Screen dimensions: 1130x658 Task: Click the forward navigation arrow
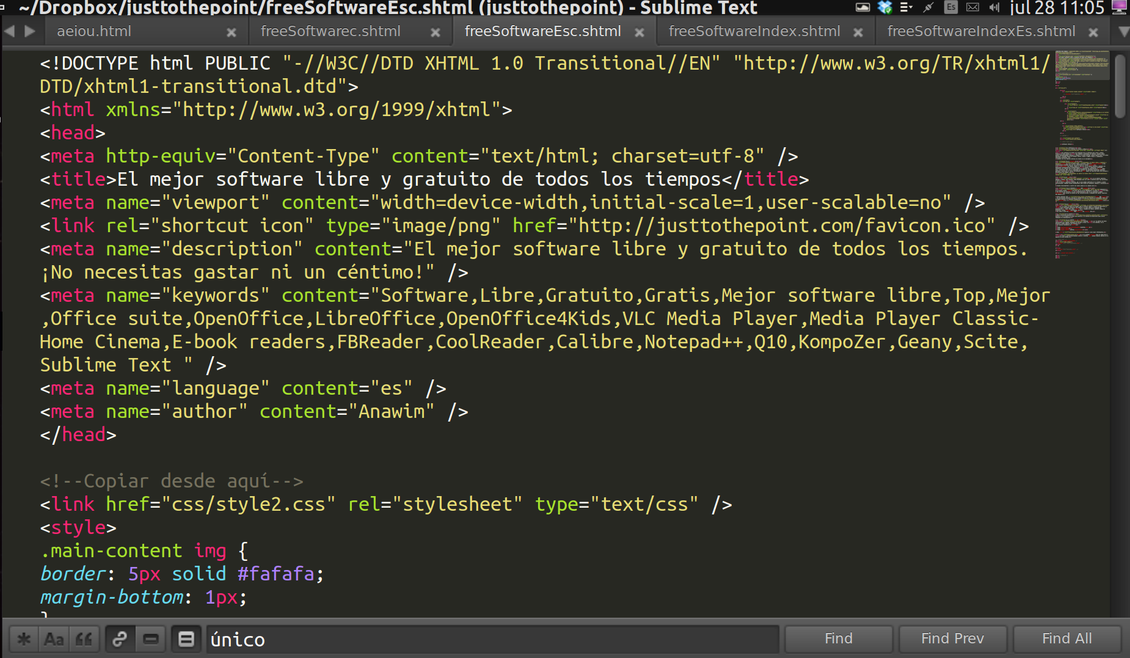29,31
